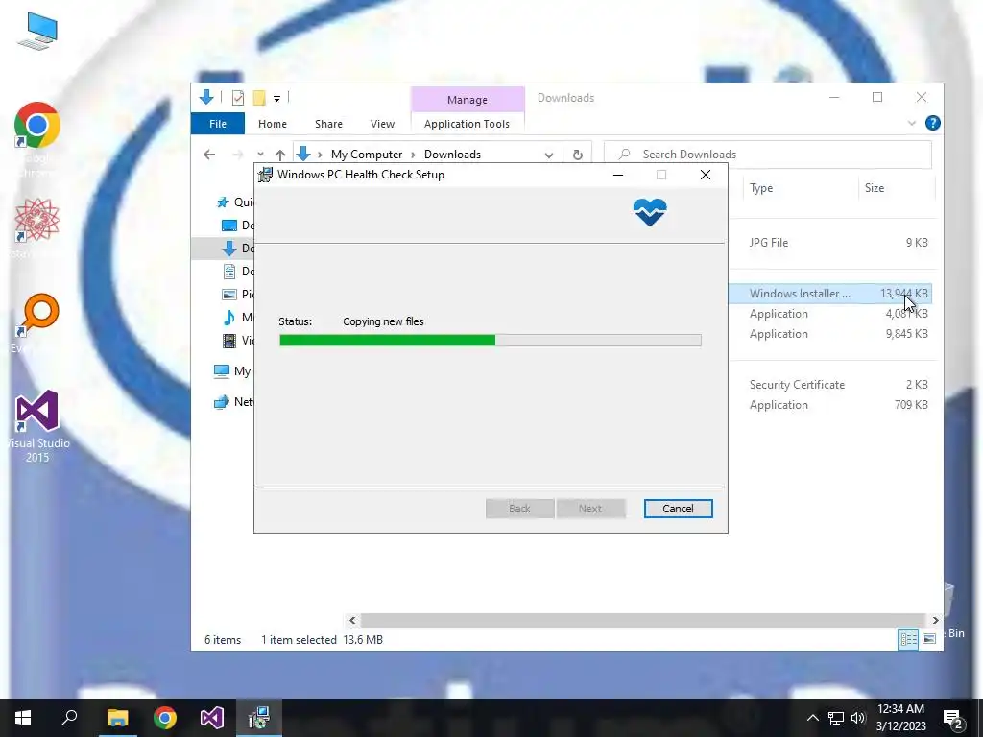This screenshot has height=737, width=983.
Task: Click the scrollbar's right arrow
Action: point(935,620)
